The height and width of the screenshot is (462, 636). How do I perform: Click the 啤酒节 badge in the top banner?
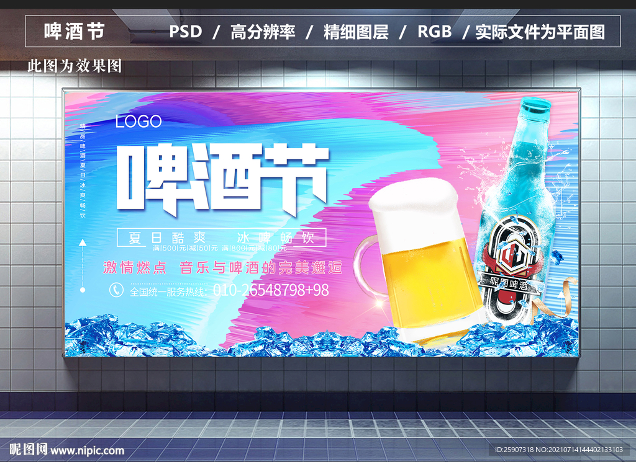(x=75, y=29)
